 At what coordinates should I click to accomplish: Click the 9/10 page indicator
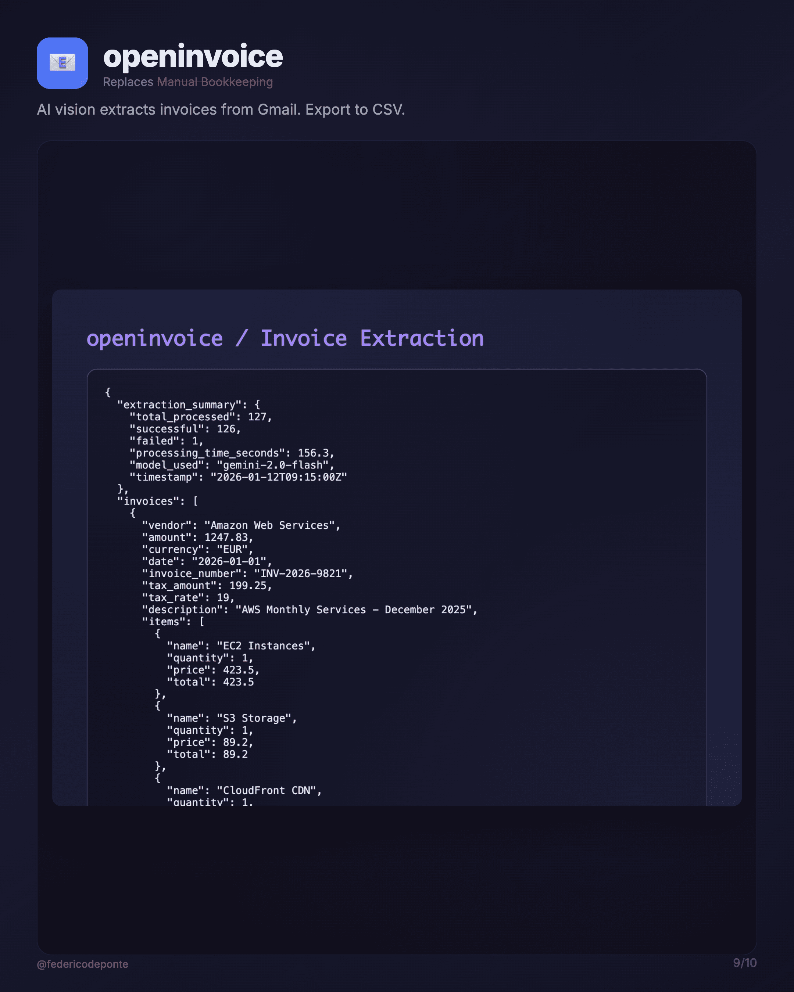pyautogui.click(x=744, y=963)
